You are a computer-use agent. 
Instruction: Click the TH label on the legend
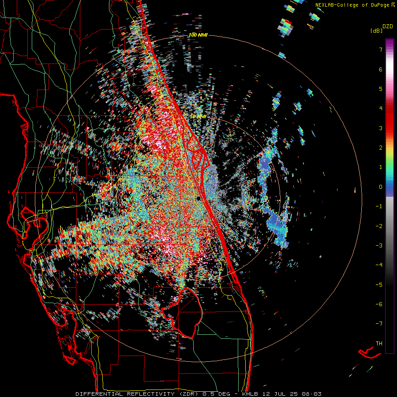tap(379, 343)
